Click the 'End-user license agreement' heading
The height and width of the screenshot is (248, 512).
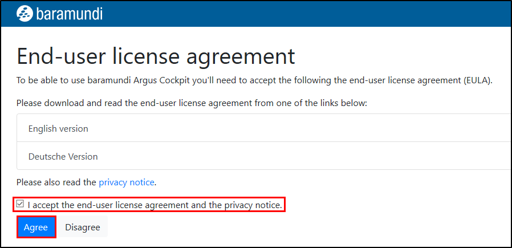point(156,56)
